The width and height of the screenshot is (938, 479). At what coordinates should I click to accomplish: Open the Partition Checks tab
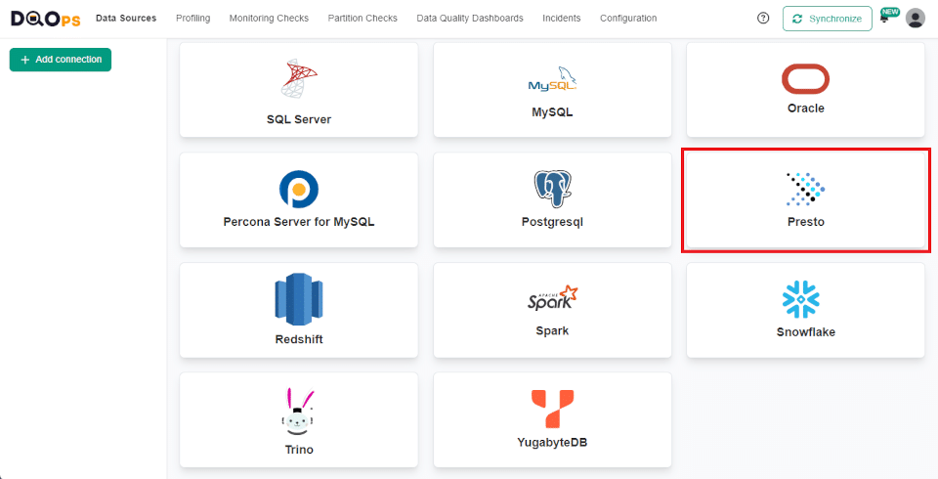click(362, 19)
